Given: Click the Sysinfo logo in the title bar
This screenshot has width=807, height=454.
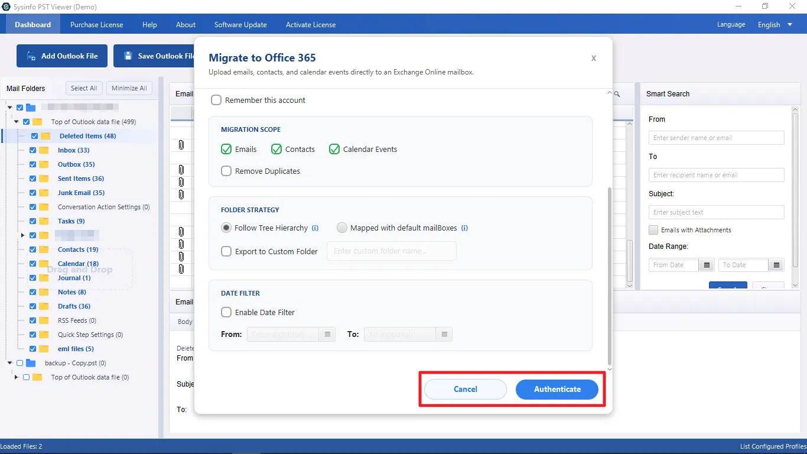Looking at the screenshot, I should click(6, 7).
